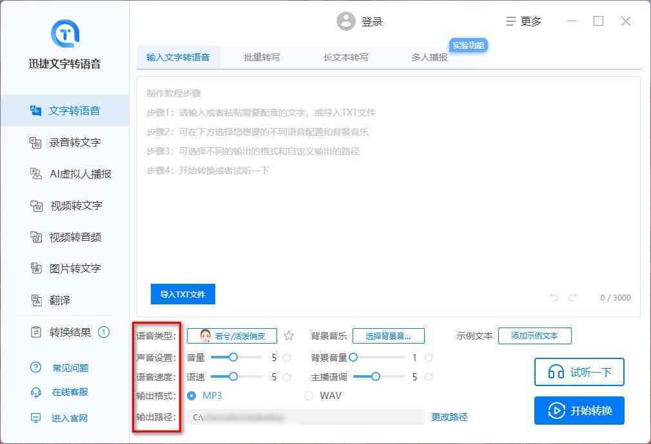Click the 视频转音频 sidebar icon
Image resolution: width=651 pixels, height=444 pixels.
[x=36, y=237]
